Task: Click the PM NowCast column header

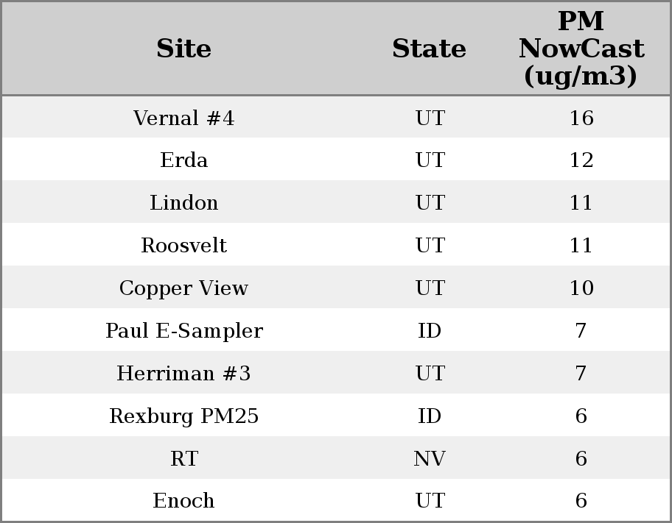Action: click(x=581, y=49)
